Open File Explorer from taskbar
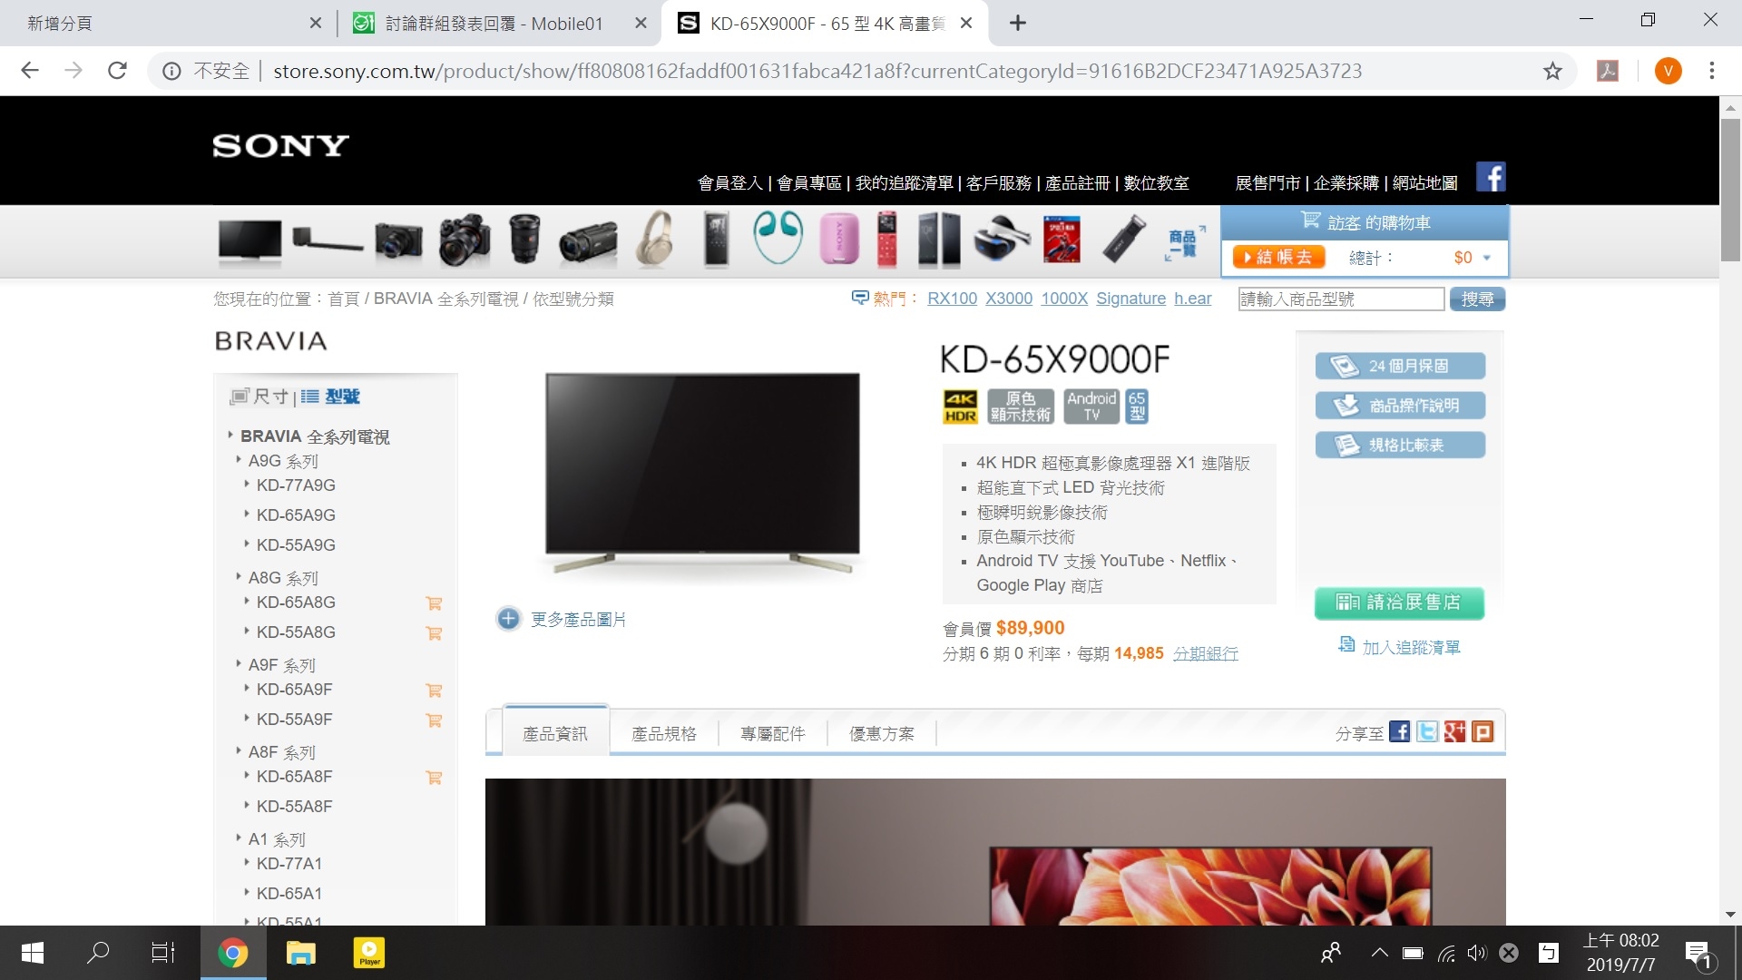The width and height of the screenshot is (1742, 980). click(300, 953)
